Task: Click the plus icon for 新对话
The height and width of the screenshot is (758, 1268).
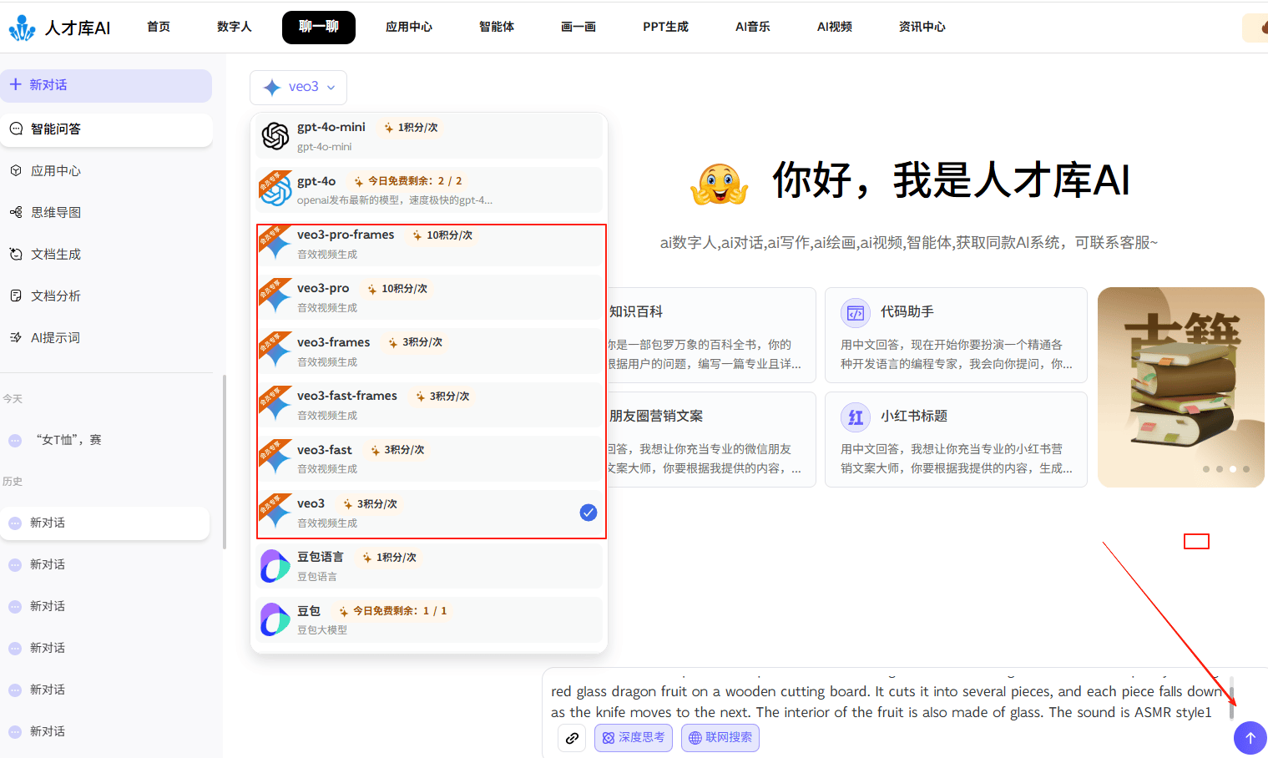Action: click(15, 84)
